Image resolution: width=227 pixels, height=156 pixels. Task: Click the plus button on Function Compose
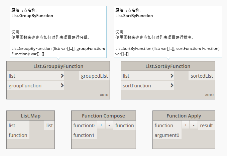pyautogui.click(x=101, y=126)
